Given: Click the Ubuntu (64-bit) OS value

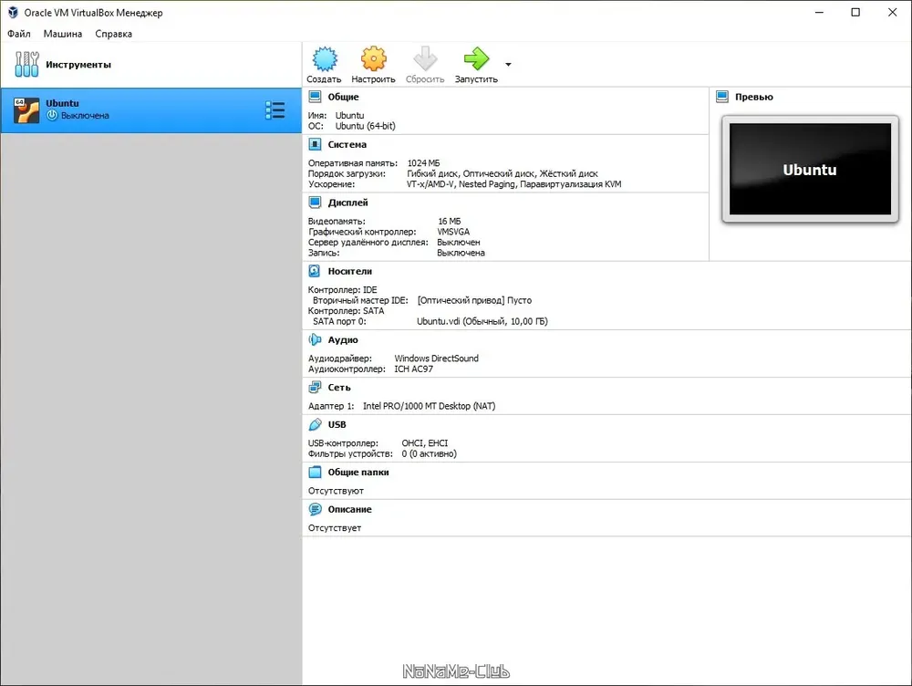Looking at the screenshot, I should point(366,126).
